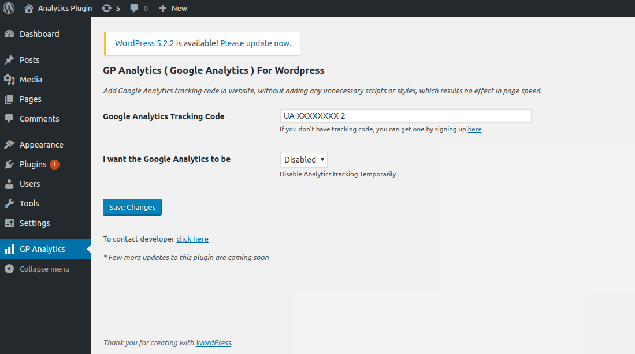Click the Collapse menu arrow icon
The image size is (635, 354).
[x=9, y=269]
